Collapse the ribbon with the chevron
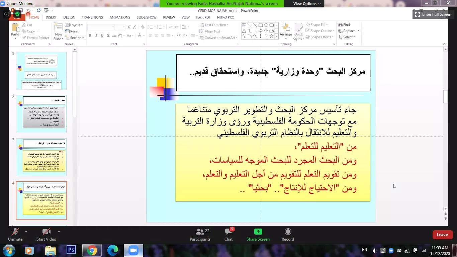The height and width of the screenshot is (257, 457). 444,44
